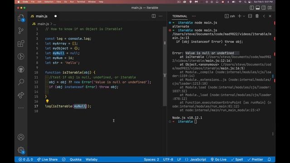
Task: Show the code action lightbulb
Action: 47,101
